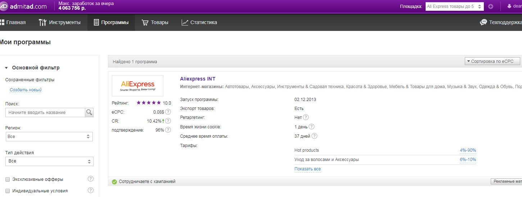Open the Тип действия dropdown

(49, 161)
